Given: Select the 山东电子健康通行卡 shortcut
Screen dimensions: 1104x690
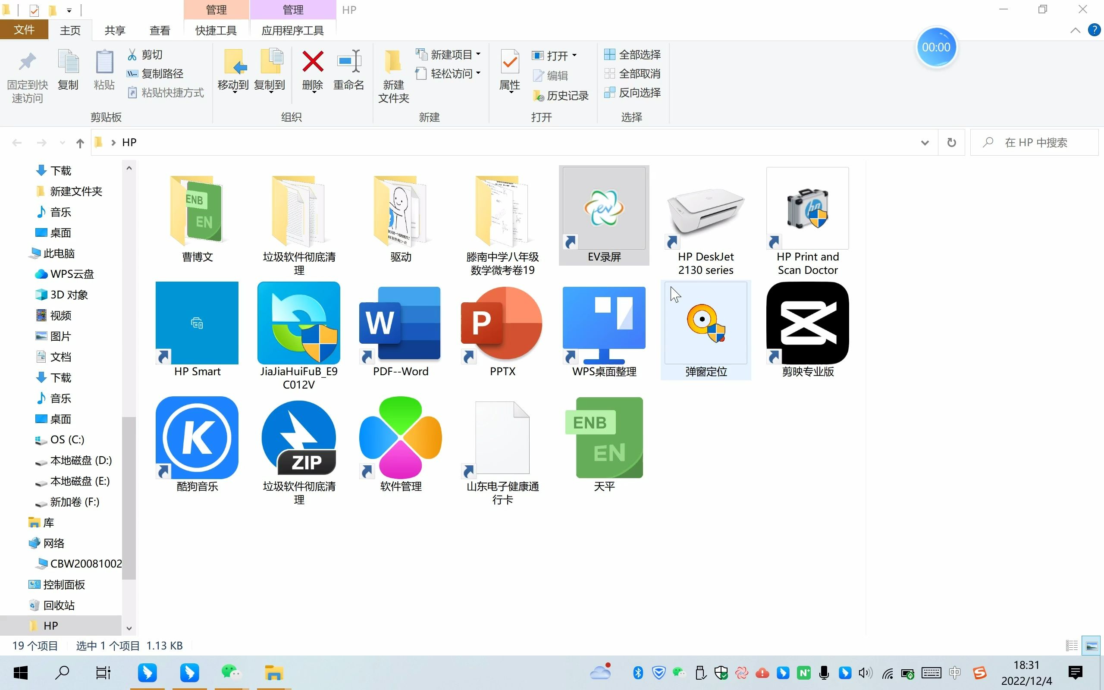Looking at the screenshot, I should [x=502, y=451].
